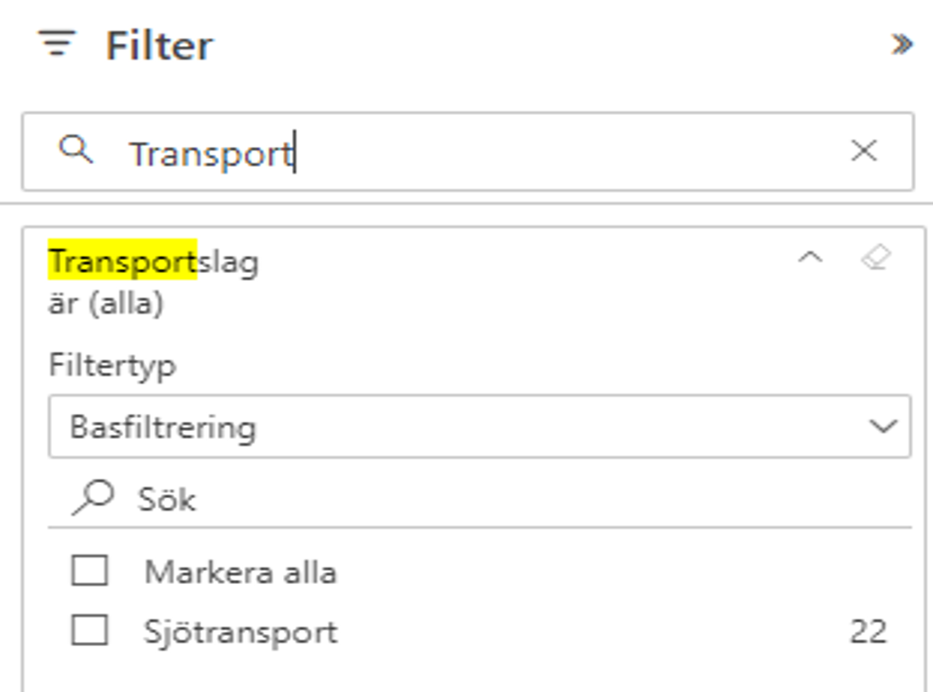Open the Basfiltrering filter type dropdown

pos(479,427)
